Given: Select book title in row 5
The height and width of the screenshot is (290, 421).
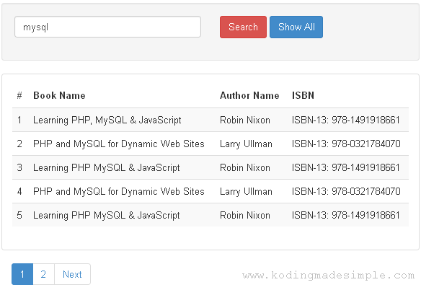Looking at the screenshot, I should pyautogui.click(x=106, y=215).
